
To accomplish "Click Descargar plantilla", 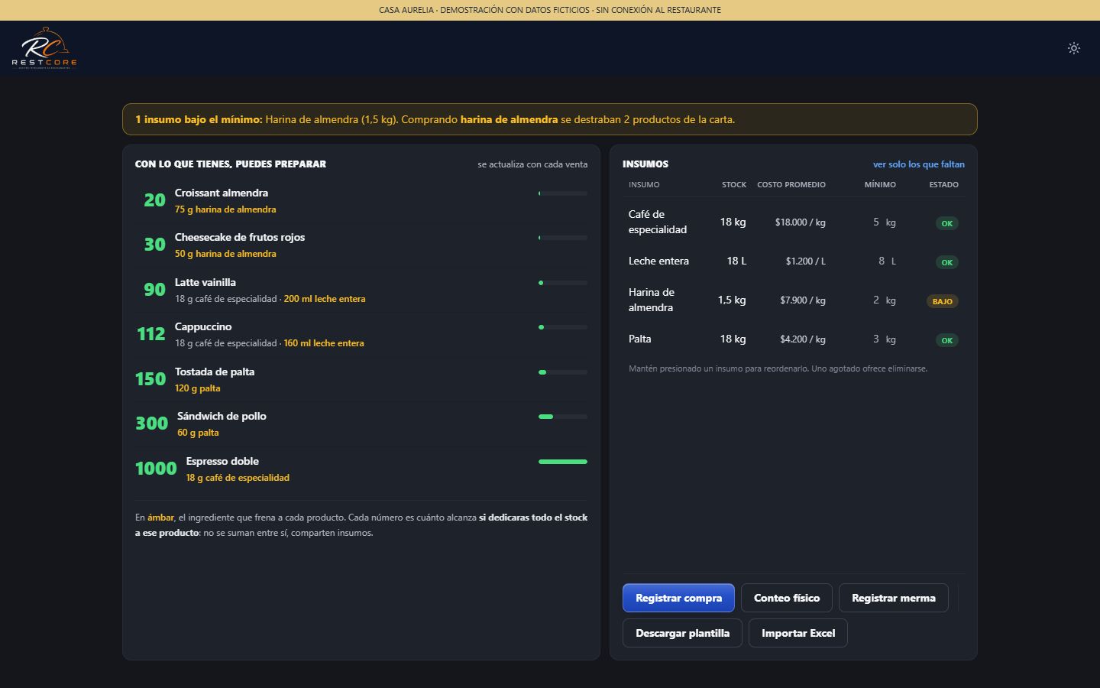I will click(682, 633).
